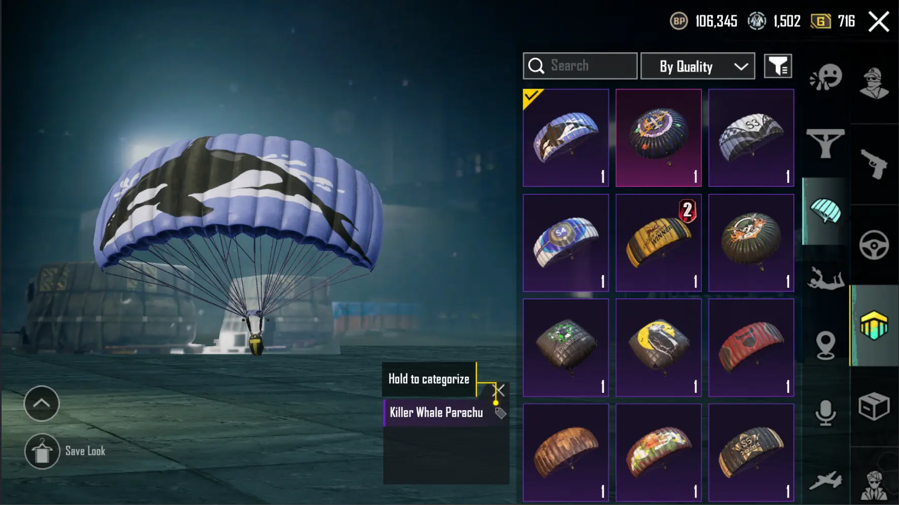Switch to the highlighted backpack tab
The image size is (899, 505).
[x=874, y=325]
